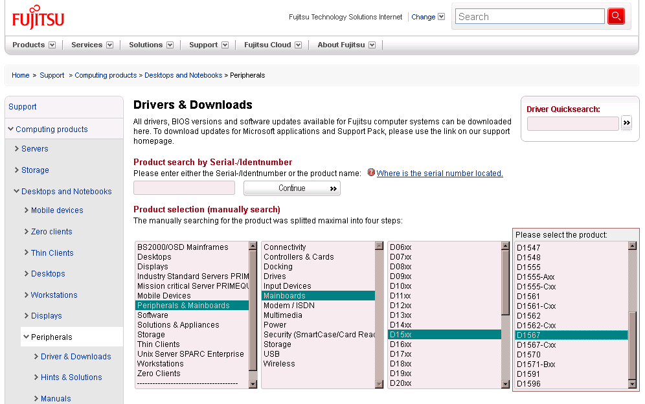This screenshot has height=404, width=645.
Task: Open 'Where is the serial number located' link
Action: point(439,174)
